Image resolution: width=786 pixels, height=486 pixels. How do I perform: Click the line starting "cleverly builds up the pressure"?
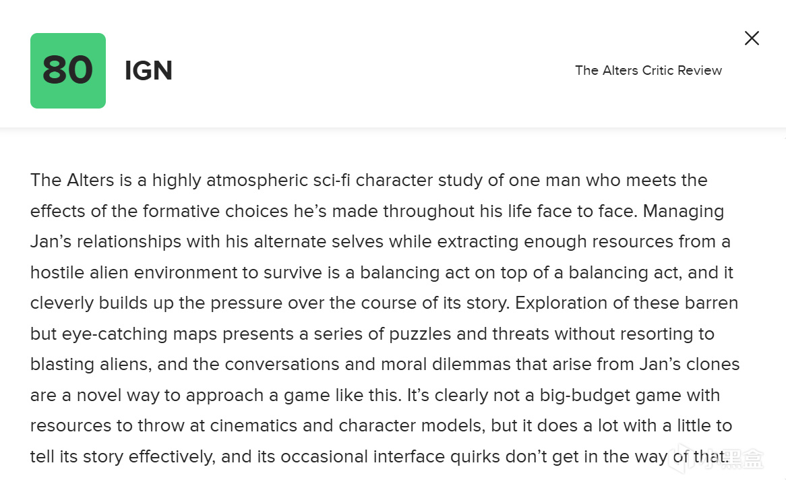pos(384,303)
